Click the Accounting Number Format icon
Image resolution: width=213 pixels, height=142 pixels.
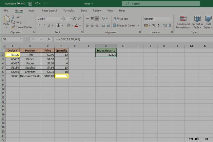(146, 26)
